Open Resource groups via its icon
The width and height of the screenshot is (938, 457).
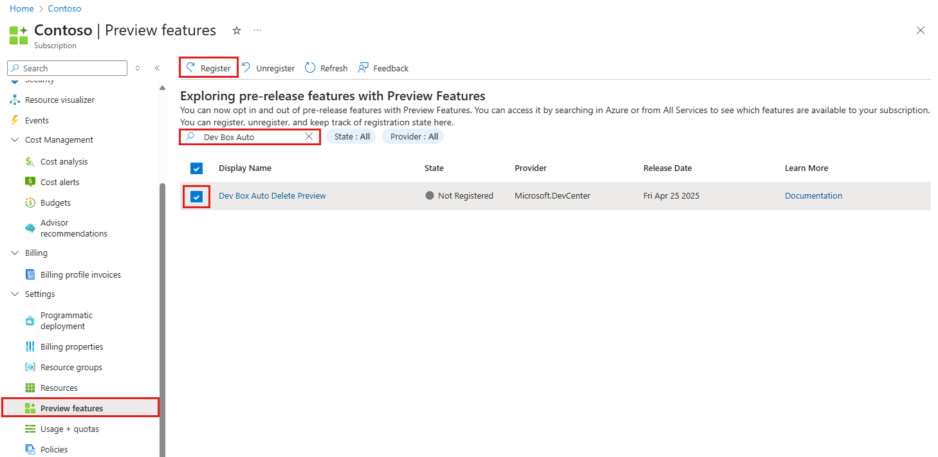[30, 367]
